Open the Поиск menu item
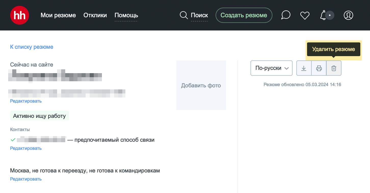 coord(199,15)
